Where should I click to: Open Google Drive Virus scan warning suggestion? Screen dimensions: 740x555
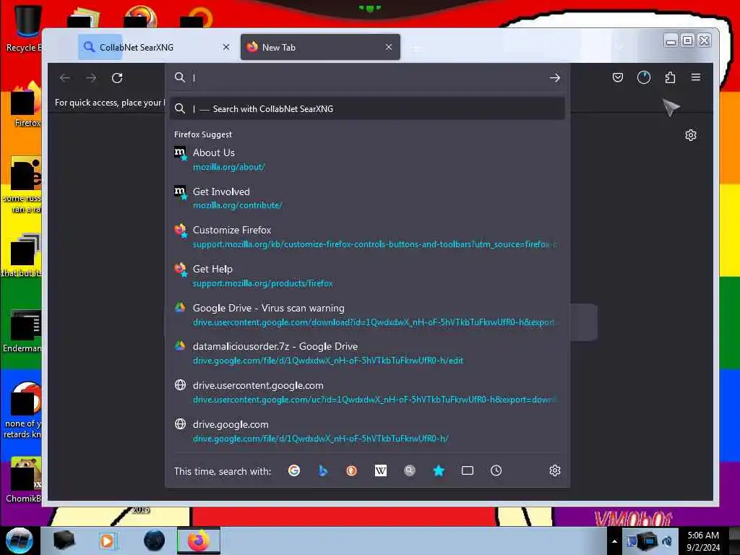click(x=367, y=315)
